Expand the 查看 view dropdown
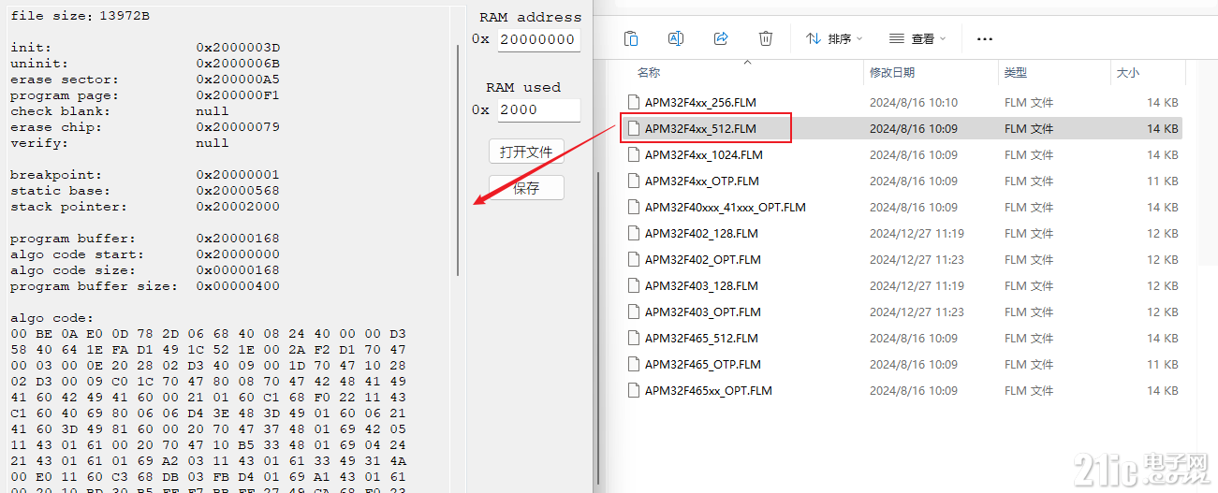The height and width of the screenshot is (493, 1218). point(917,39)
